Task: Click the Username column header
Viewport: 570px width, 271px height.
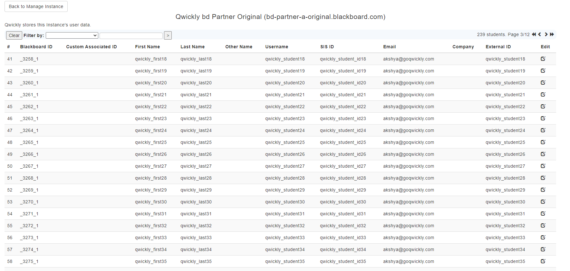Action: [x=276, y=47]
